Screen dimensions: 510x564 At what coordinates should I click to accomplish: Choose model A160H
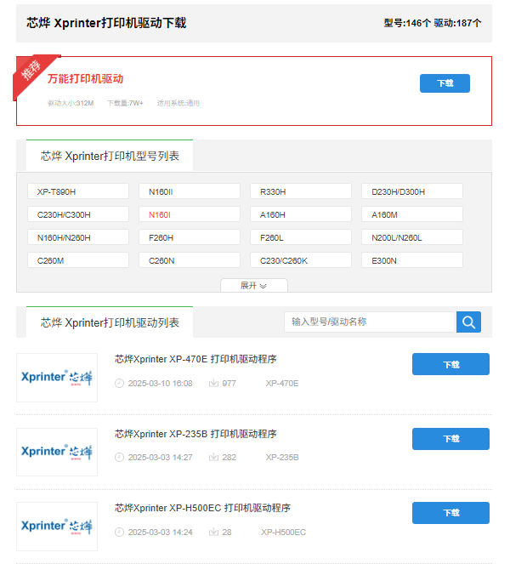[x=301, y=214]
